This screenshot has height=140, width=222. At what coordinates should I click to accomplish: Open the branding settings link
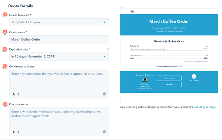click(205, 107)
